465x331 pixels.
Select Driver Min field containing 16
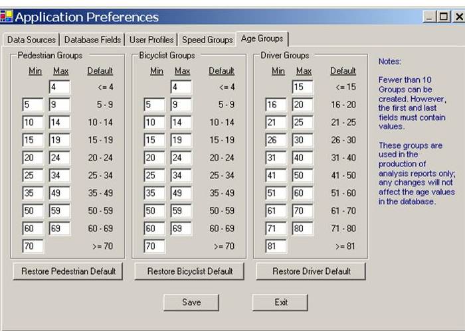point(276,105)
